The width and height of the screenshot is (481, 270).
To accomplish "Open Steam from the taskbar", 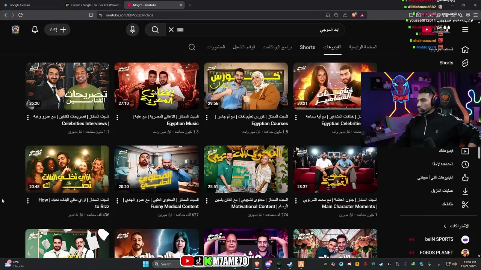I will [290, 264].
